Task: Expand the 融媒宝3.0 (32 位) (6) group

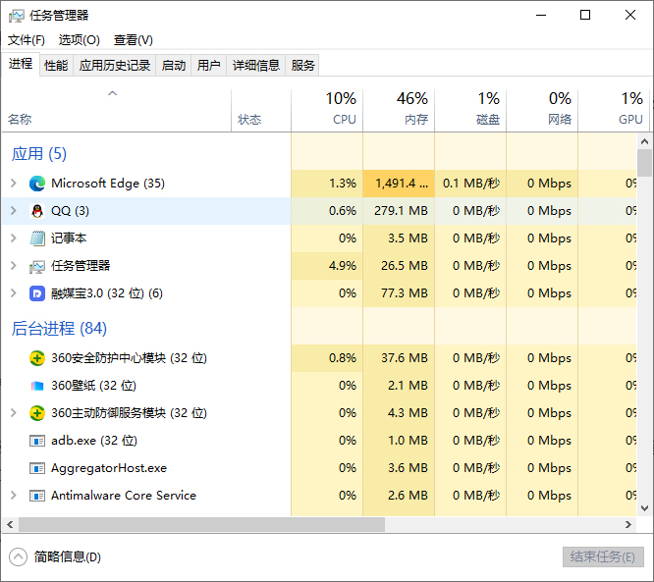Action: click(x=14, y=293)
